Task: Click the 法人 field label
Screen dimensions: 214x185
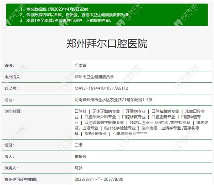Action: (x=9, y=157)
